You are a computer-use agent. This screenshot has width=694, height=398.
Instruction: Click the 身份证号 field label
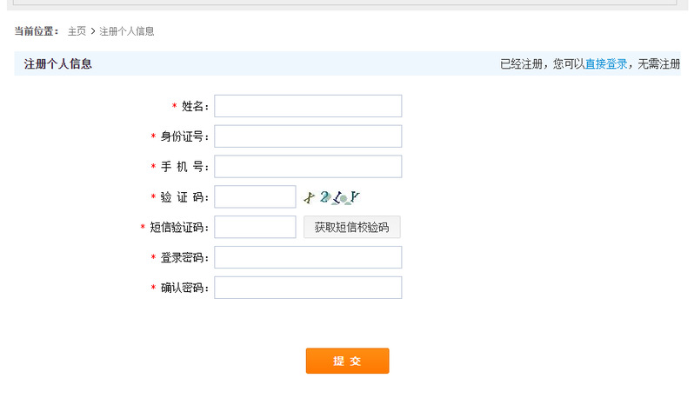click(x=184, y=137)
